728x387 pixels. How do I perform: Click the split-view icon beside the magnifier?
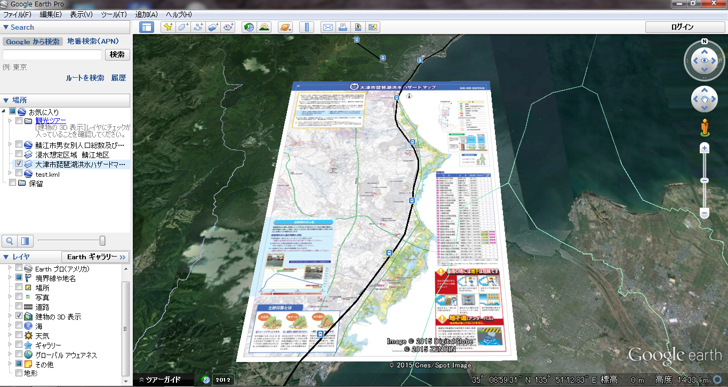(25, 241)
